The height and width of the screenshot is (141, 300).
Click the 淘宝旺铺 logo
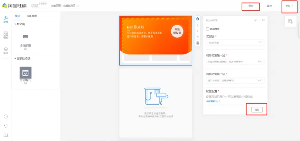(14, 6)
